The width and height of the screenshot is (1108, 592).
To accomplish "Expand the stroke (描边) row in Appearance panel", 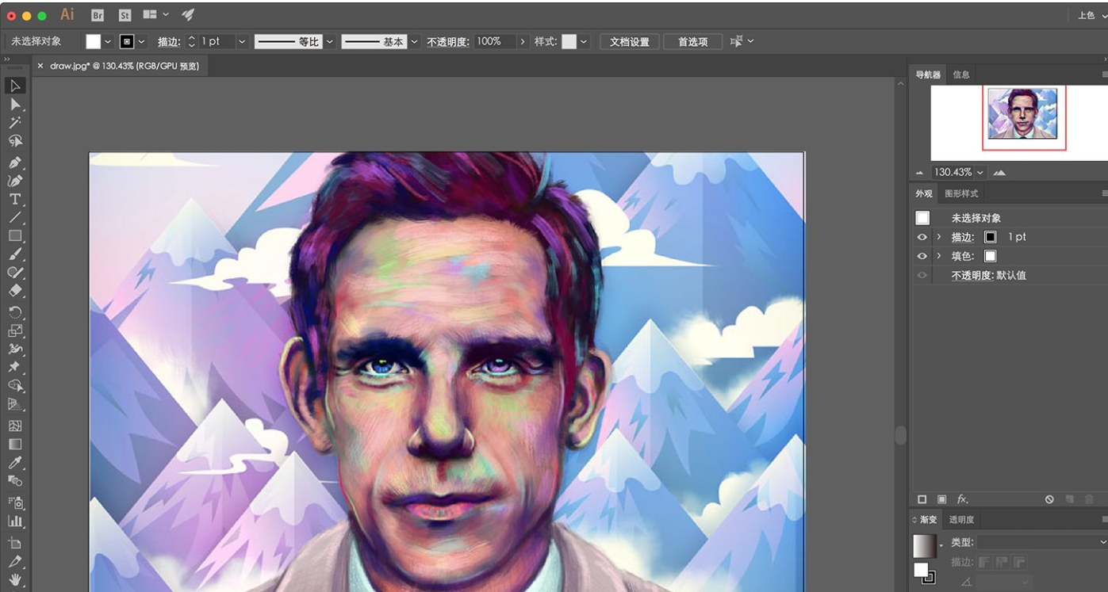I will [939, 237].
